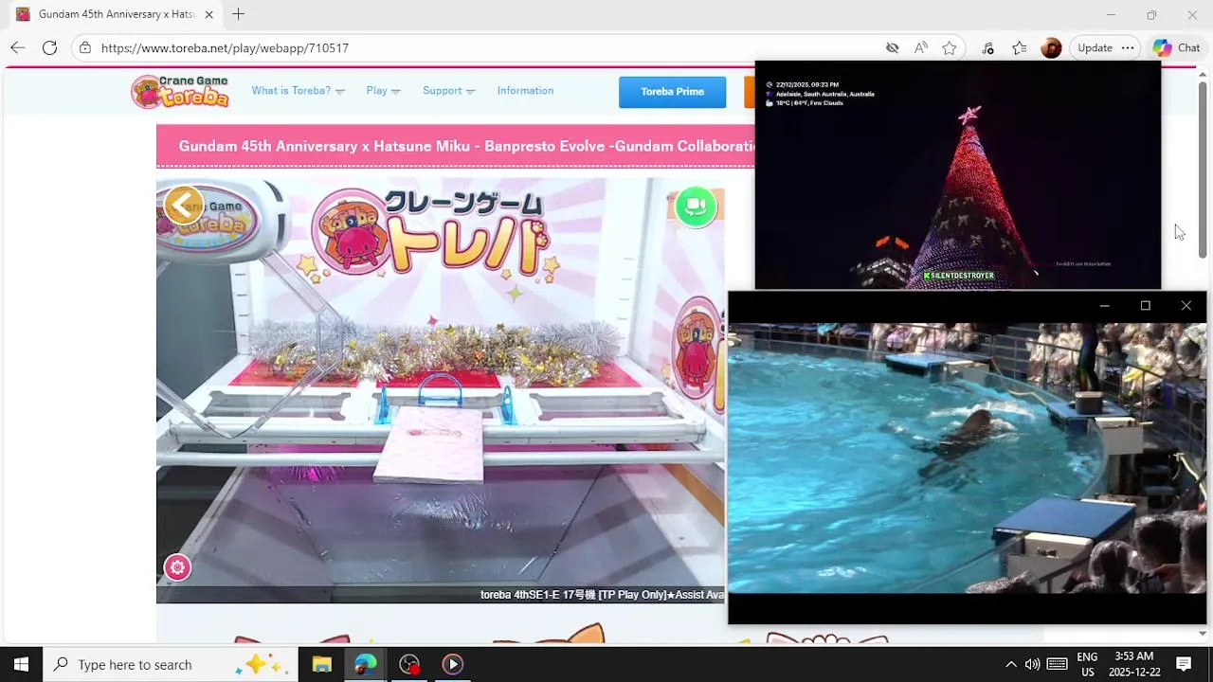Show hidden tray icons chevron

tap(1010, 664)
